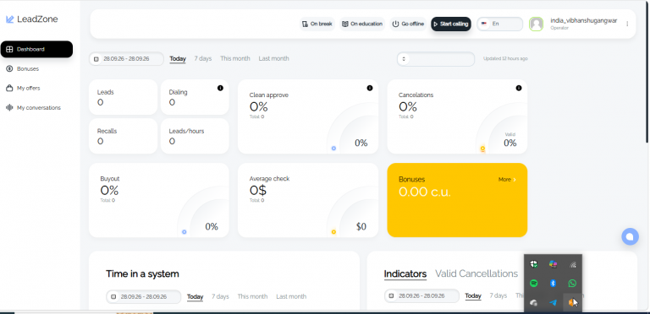Set status to On education
The width and height of the screenshot is (650, 314).
(362, 24)
